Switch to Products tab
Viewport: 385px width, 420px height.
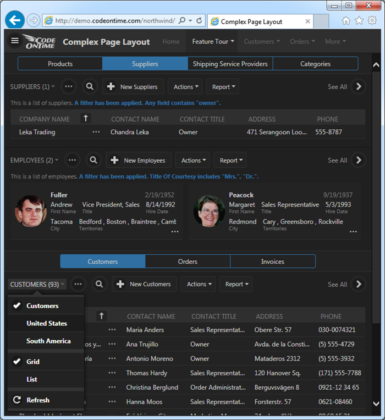(x=60, y=64)
